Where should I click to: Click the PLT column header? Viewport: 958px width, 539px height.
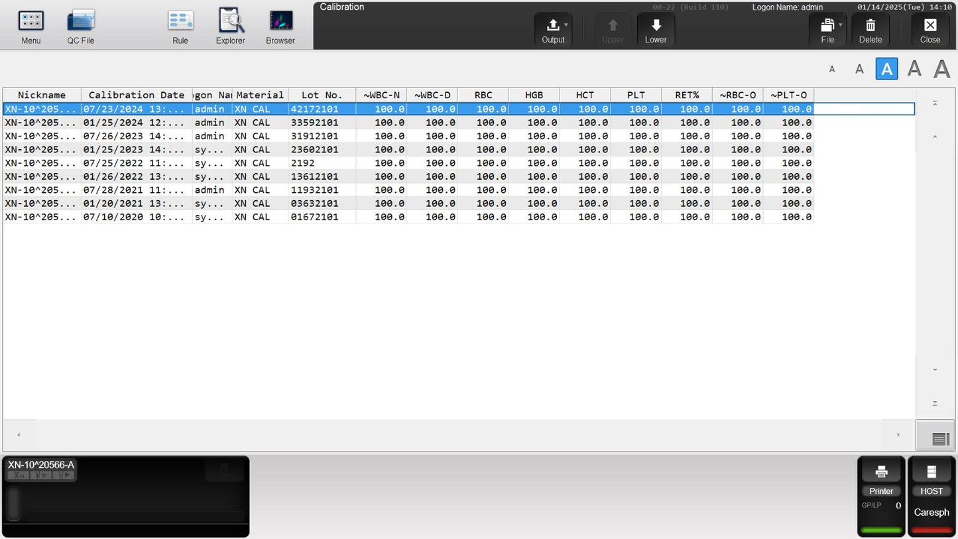coord(636,95)
